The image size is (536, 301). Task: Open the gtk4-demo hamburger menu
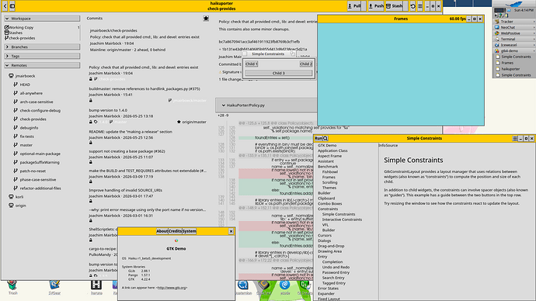tap(515, 138)
